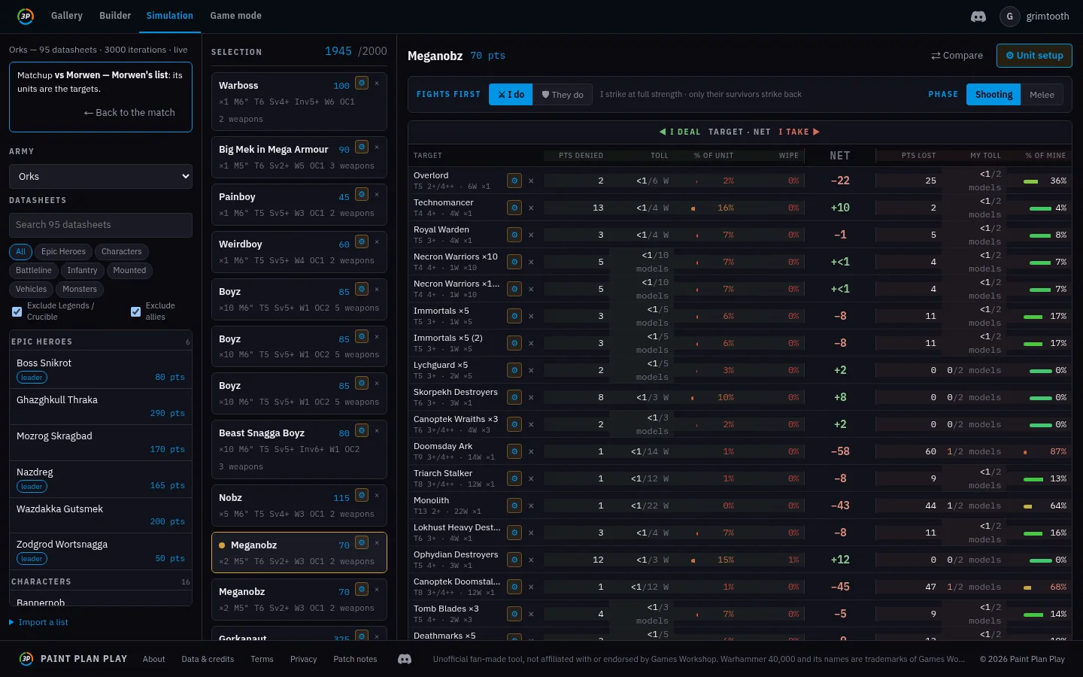Go to the Gallery tab
This screenshot has width=1083, height=677.
(67, 16)
